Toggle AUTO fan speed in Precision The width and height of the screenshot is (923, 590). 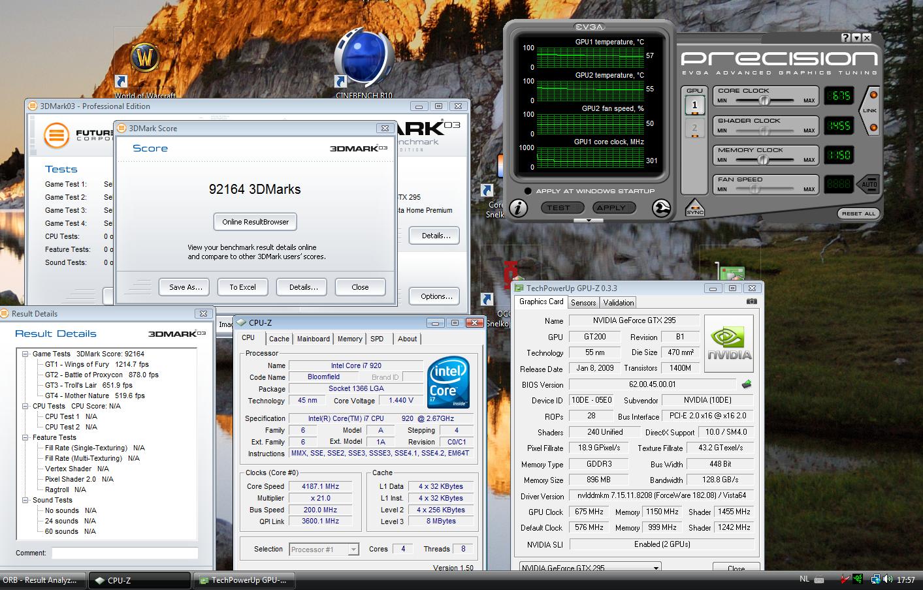point(869,184)
